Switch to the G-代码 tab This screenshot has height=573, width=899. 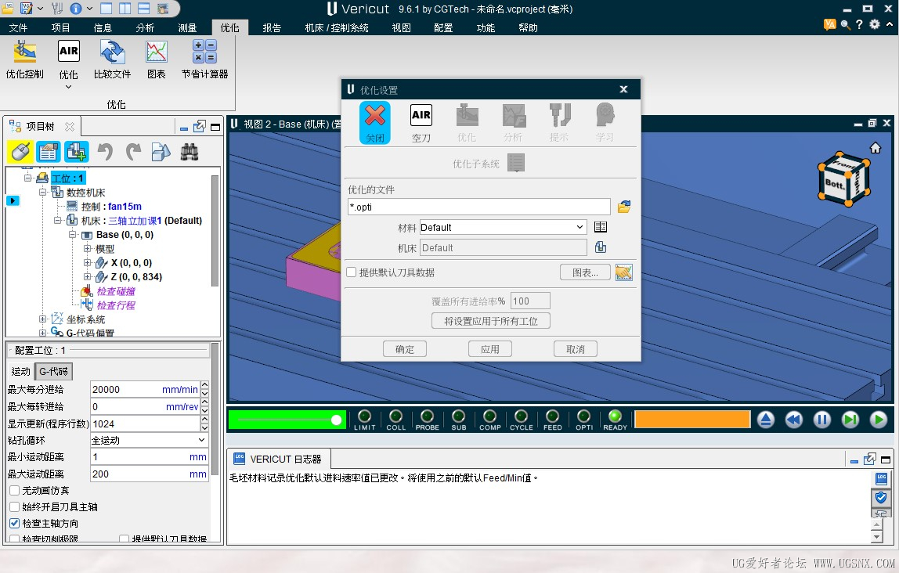click(53, 371)
